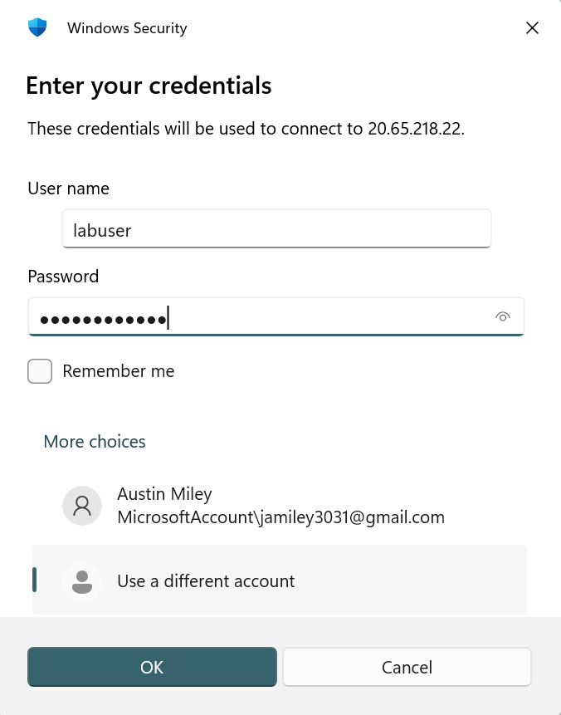Click the jamiley3031@gmail.com account email text
561x715 pixels.
(280, 517)
